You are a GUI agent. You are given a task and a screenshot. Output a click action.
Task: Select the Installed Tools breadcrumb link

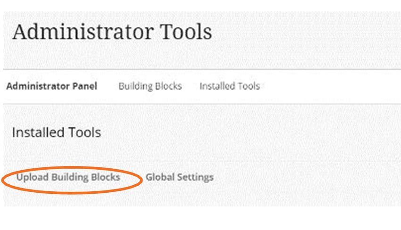pyautogui.click(x=230, y=86)
